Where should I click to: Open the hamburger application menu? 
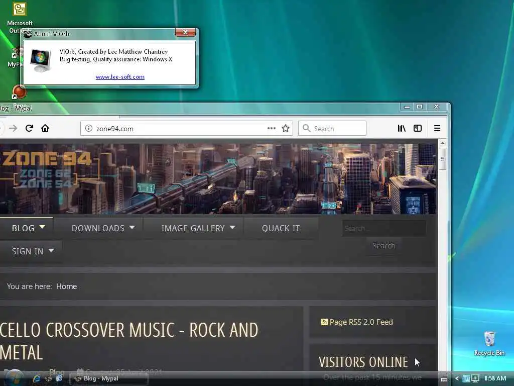point(437,128)
